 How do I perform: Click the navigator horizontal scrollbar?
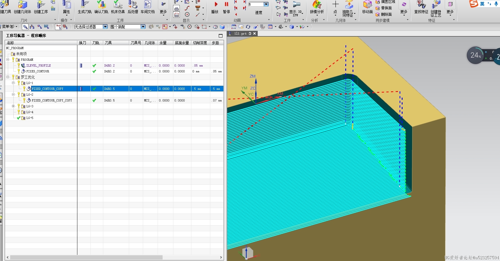(x=86, y=258)
